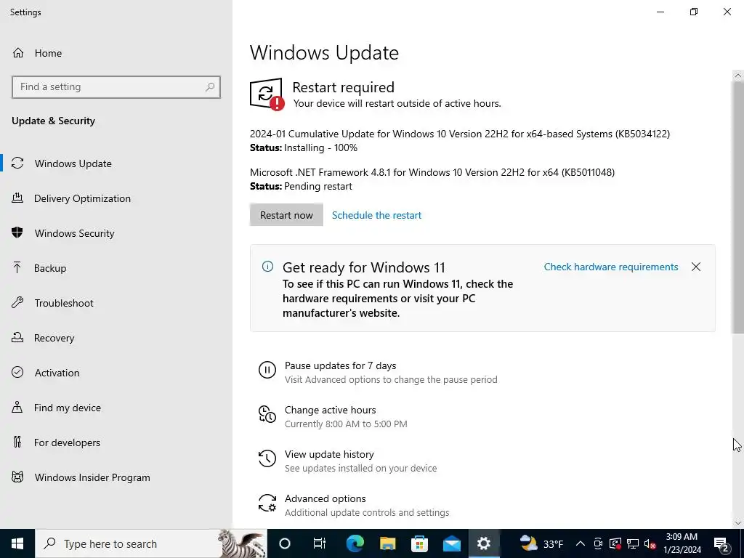Image resolution: width=744 pixels, height=558 pixels.
Task: Open the notification center with 2 alerts
Action: [x=721, y=543]
